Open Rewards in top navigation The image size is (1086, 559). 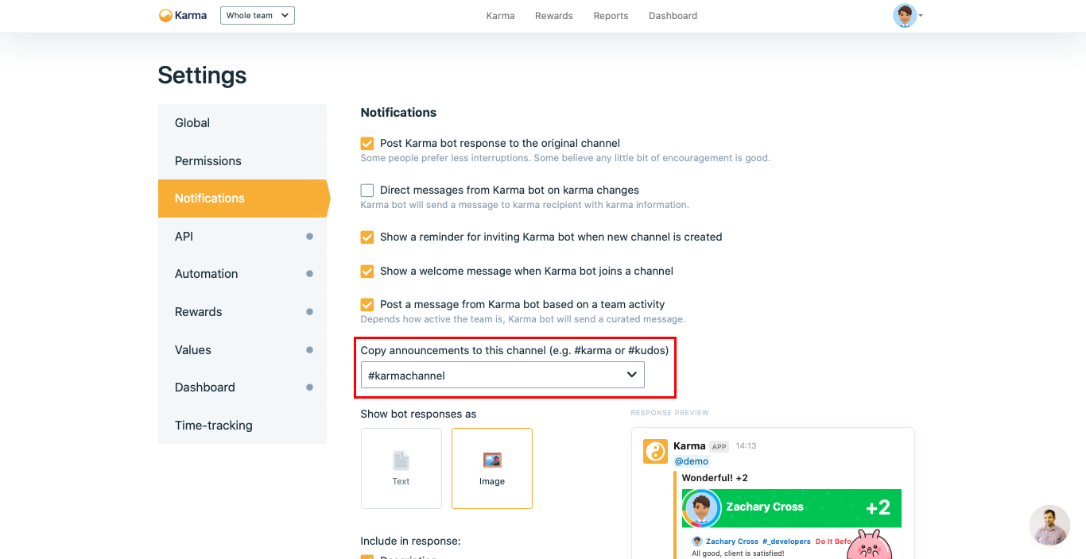click(x=554, y=16)
